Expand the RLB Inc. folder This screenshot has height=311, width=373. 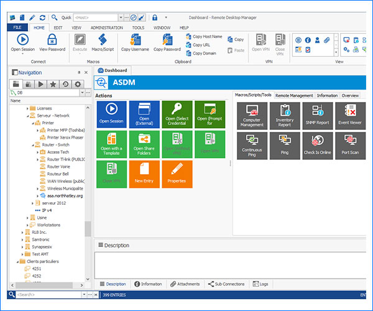(x=23, y=232)
